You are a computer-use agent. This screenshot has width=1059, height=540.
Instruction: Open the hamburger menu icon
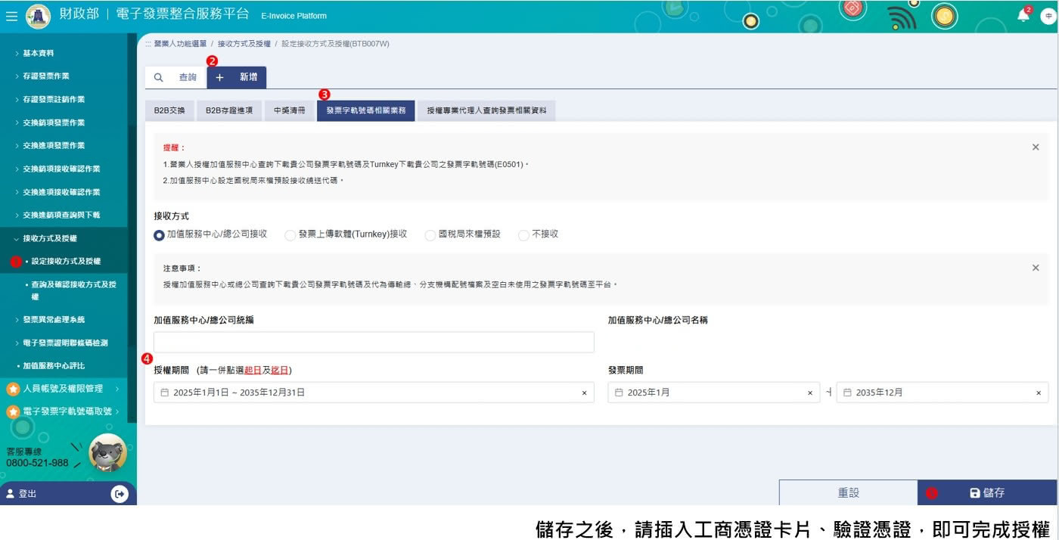click(x=11, y=16)
